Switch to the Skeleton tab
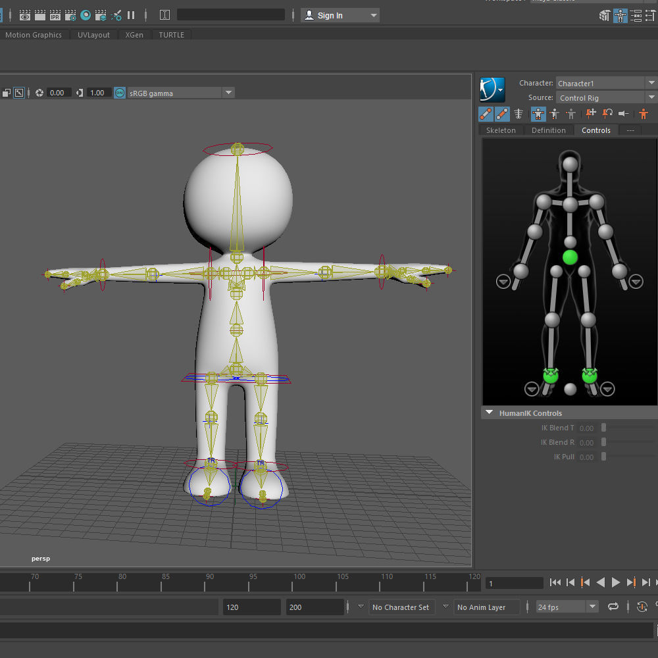This screenshot has height=658, width=658. (501, 130)
